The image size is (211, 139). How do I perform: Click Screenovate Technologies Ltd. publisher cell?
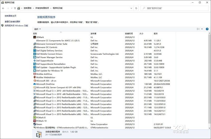(x=105, y=54)
